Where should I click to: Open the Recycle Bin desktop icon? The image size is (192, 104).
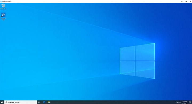click(3, 6)
